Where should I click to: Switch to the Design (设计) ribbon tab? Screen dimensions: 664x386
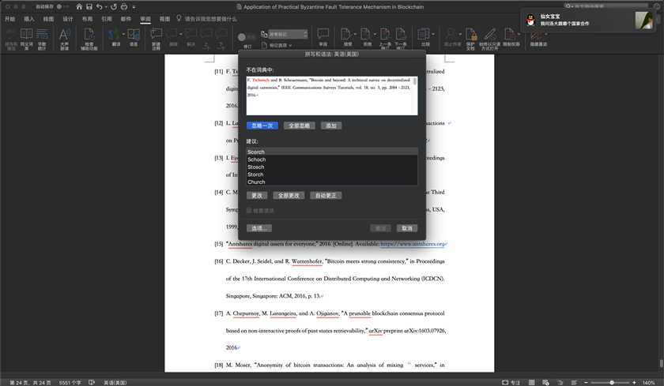tap(68, 19)
